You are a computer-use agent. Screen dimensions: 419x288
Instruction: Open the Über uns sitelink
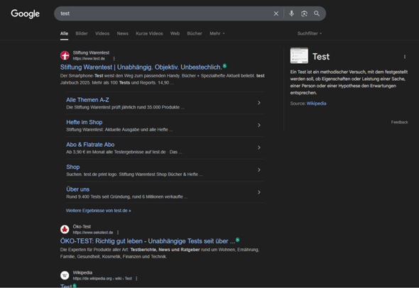pyautogui.click(x=77, y=189)
